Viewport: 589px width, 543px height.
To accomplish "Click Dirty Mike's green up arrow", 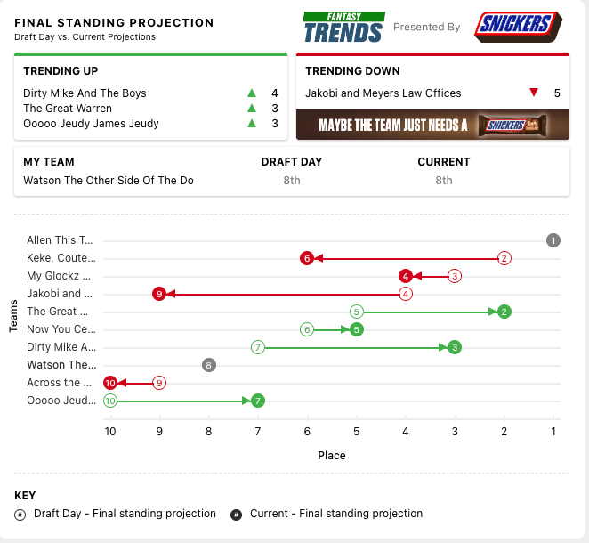I will (252, 93).
